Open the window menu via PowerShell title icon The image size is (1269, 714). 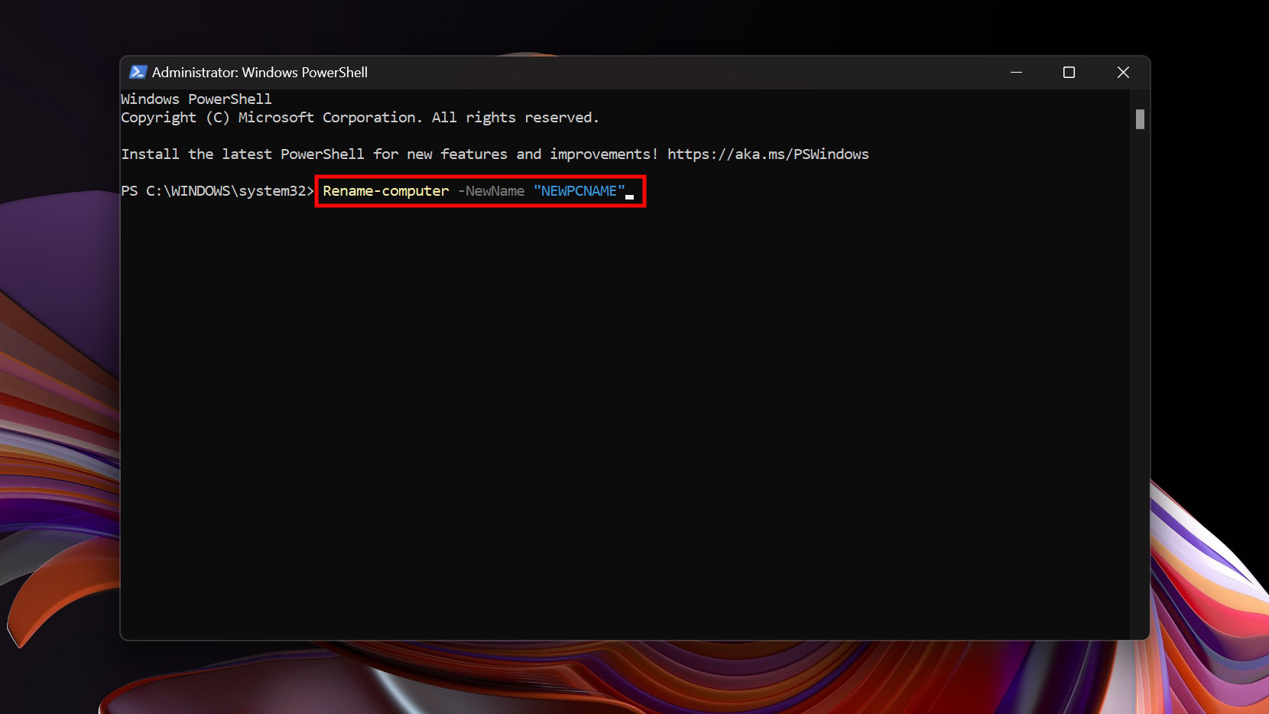(138, 72)
